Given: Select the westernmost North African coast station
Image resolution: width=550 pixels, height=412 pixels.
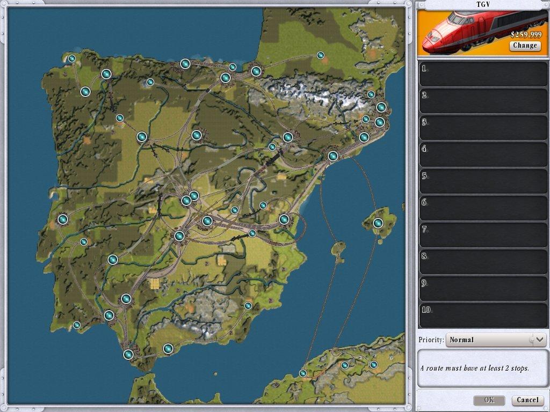Looking at the screenshot, I should click(302, 373).
